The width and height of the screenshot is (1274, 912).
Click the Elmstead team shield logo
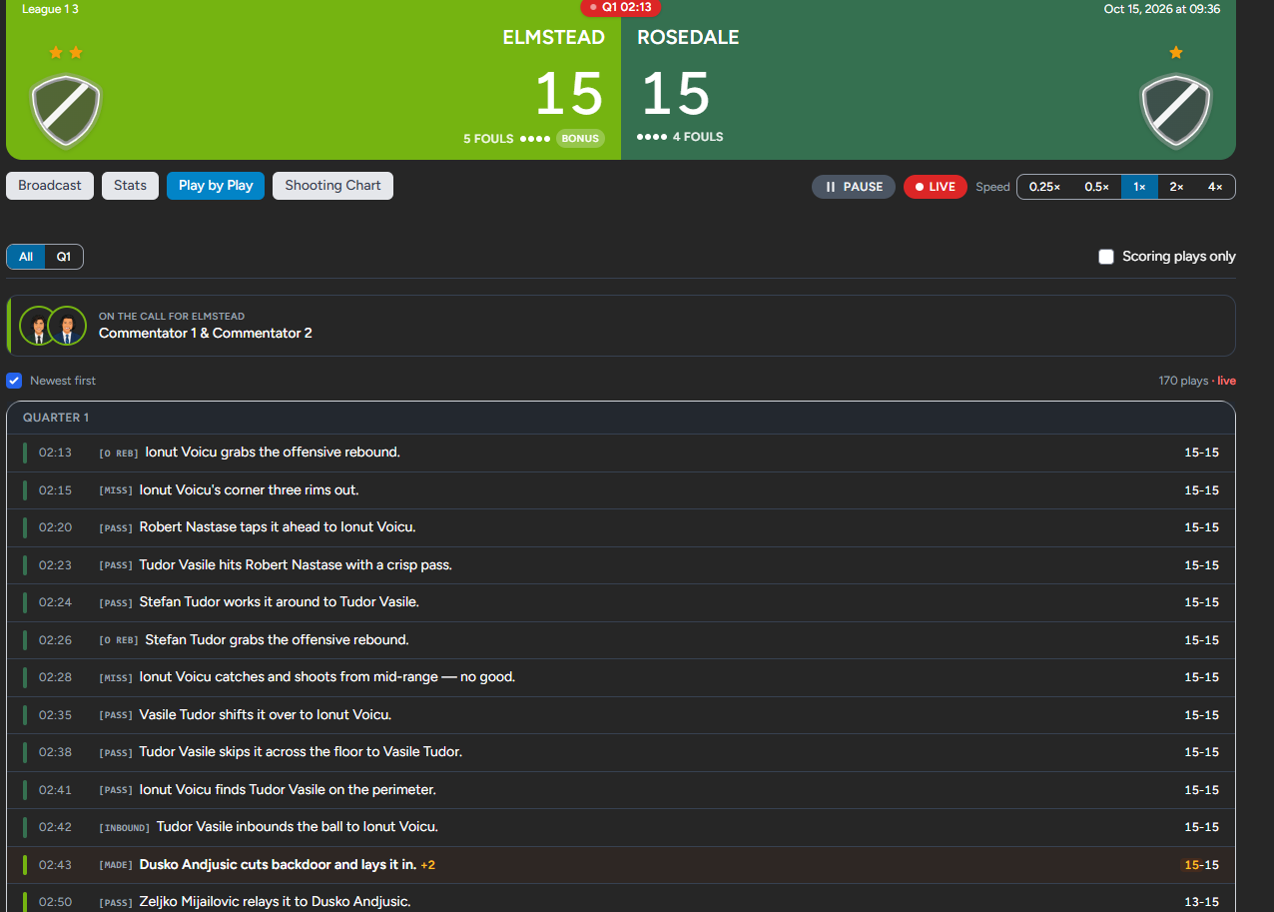[66, 110]
